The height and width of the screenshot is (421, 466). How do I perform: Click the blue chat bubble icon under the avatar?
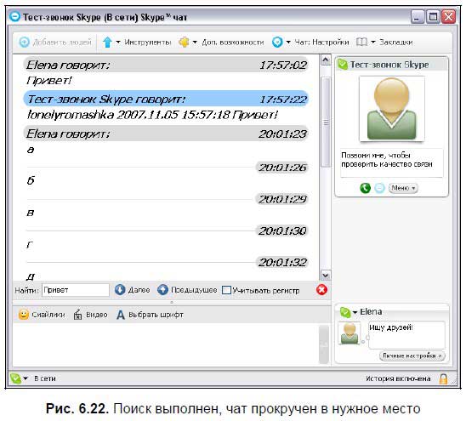pos(379,188)
